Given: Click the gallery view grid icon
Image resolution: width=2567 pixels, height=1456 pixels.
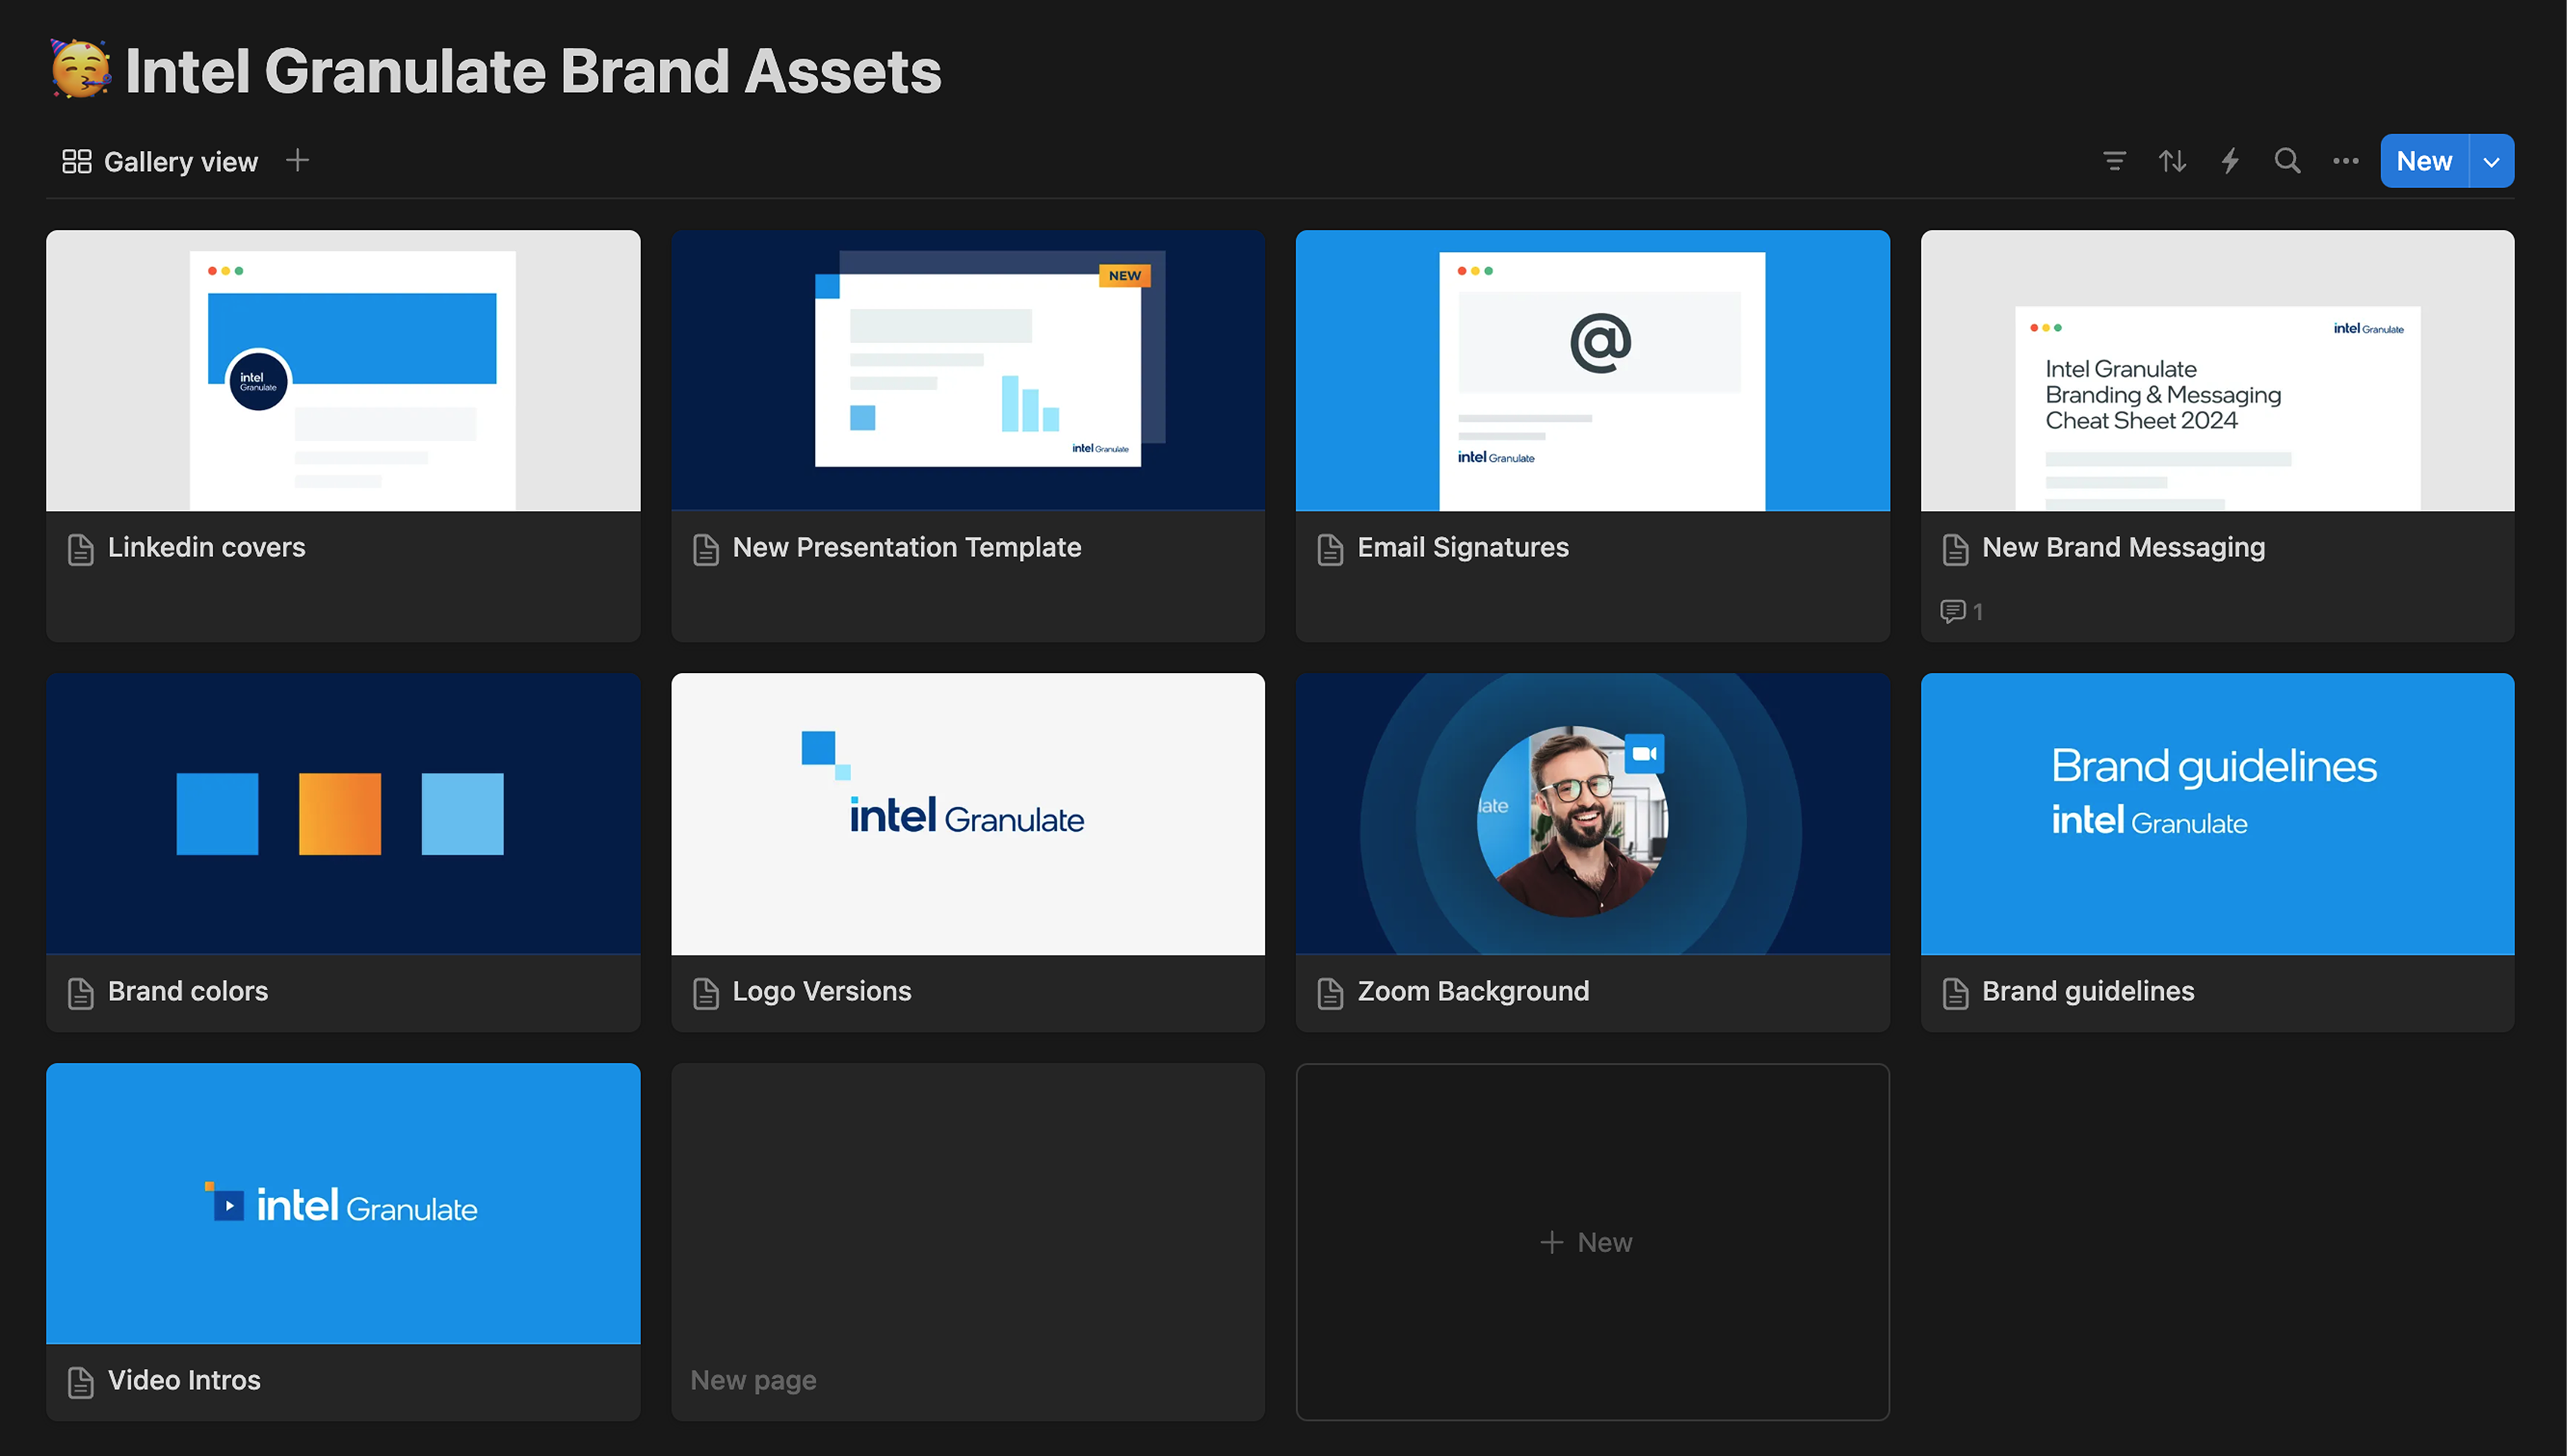Looking at the screenshot, I should [77, 161].
